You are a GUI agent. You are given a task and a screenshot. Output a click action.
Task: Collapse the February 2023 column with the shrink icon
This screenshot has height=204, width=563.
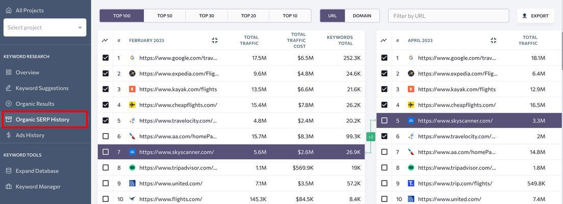click(215, 40)
